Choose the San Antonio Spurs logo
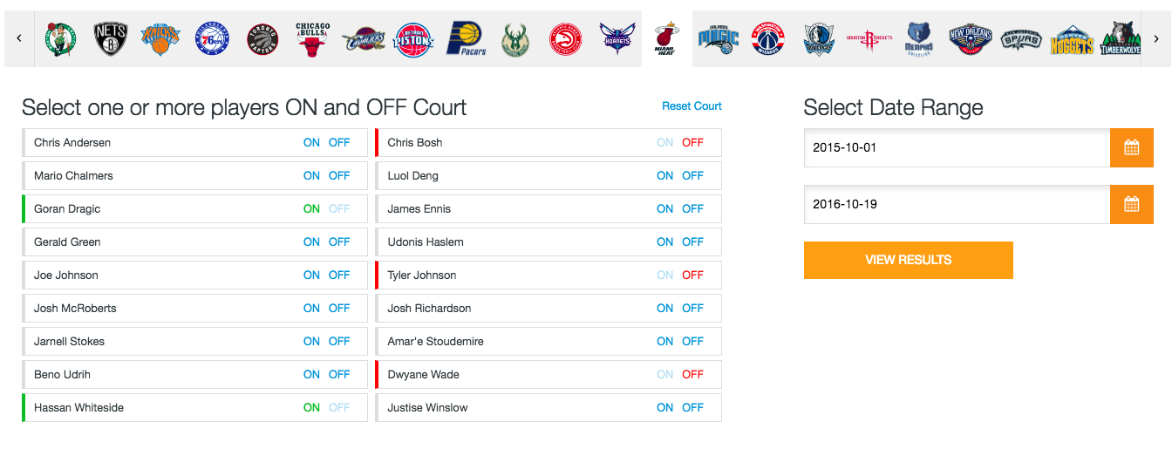Viewport: 1172px width, 449px height. point(1021,39)
